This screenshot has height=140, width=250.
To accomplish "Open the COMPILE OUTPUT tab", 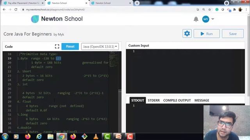I will [x=177, y=100].
